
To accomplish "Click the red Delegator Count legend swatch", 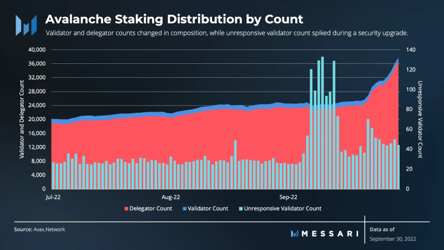I will (x=127, y=209).
